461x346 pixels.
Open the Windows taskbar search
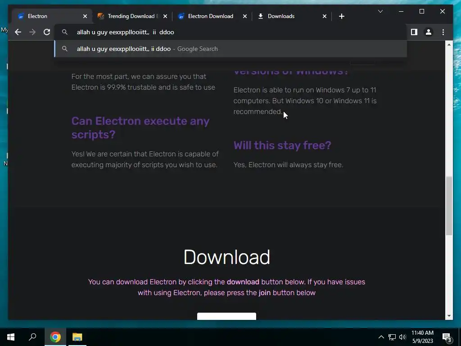tap(32, 337)
